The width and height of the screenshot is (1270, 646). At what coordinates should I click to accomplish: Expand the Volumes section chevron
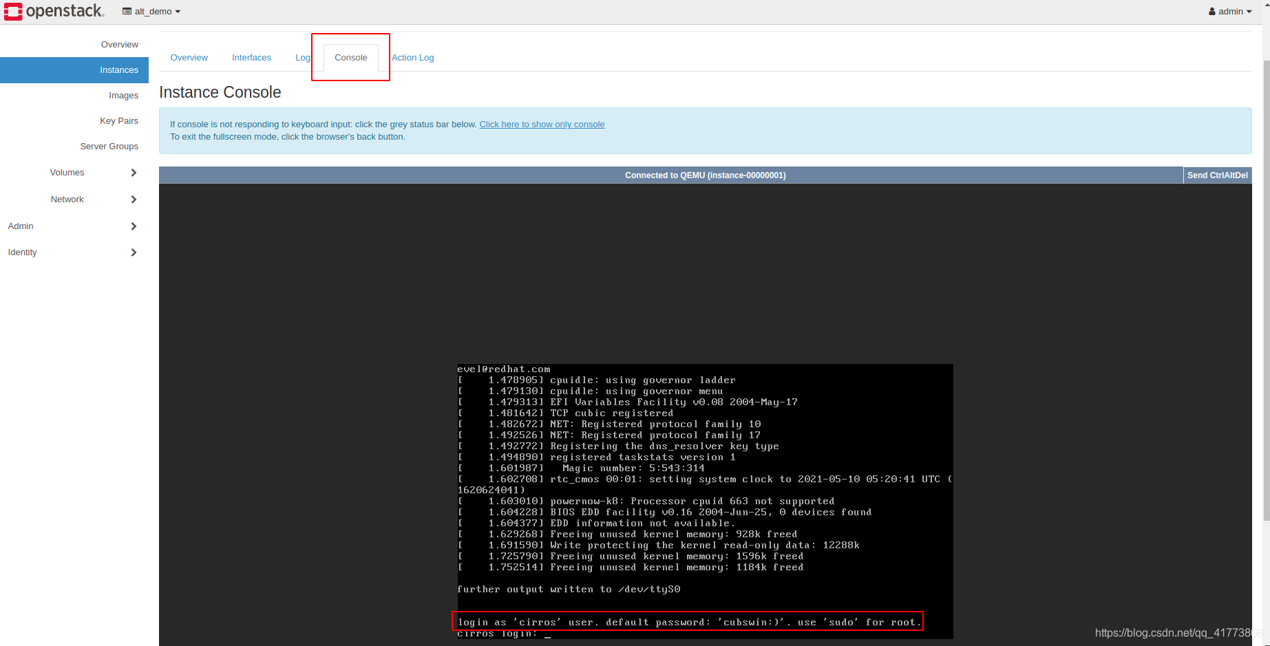coord(134,173)
